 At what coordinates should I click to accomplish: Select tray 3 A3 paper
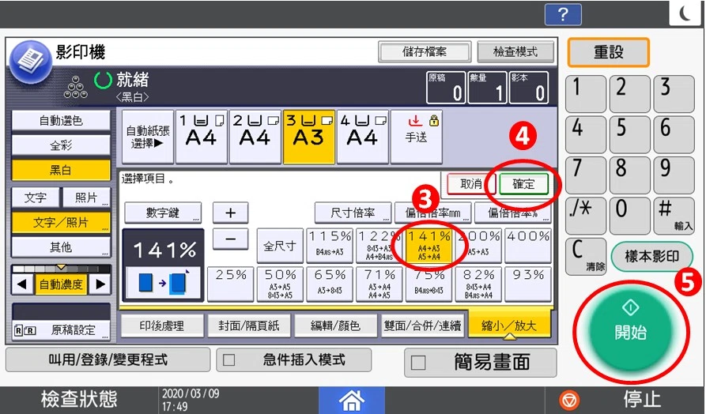(x=309, y=137)
